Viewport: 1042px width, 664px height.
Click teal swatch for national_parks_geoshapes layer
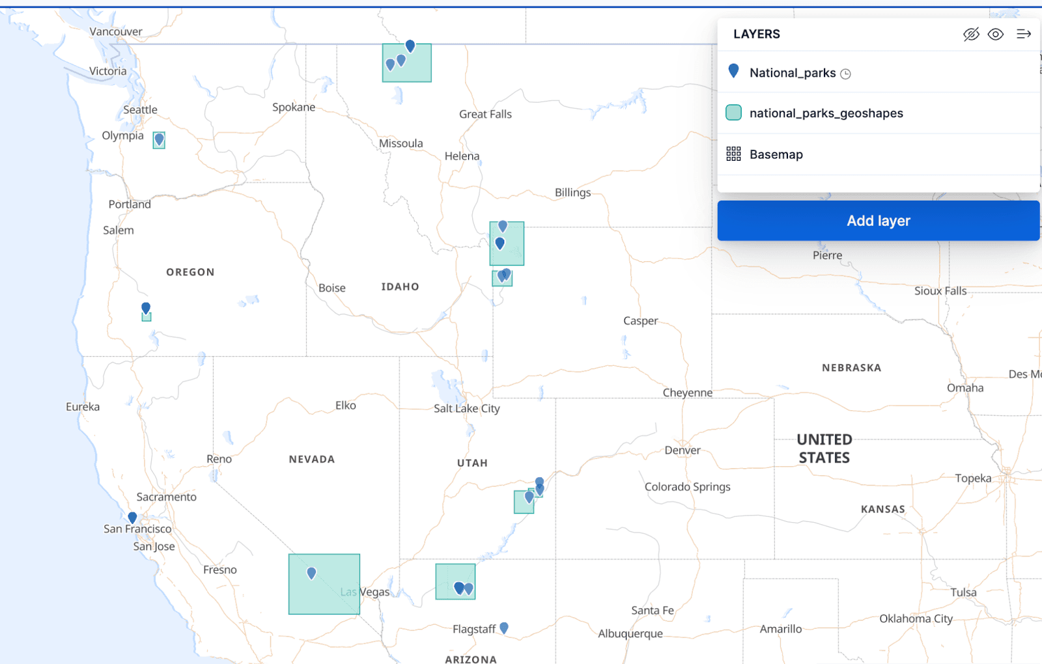[733, 113]
